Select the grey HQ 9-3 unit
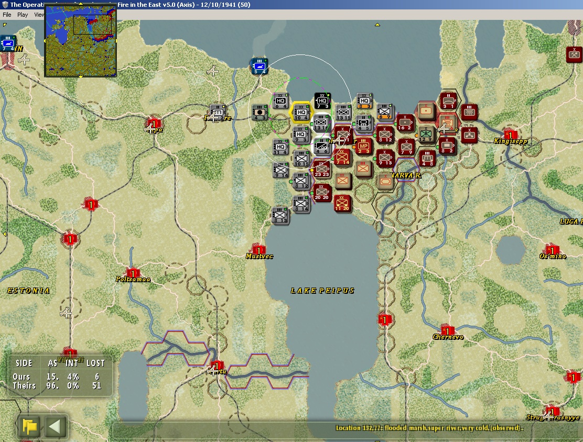 [301, 135]
